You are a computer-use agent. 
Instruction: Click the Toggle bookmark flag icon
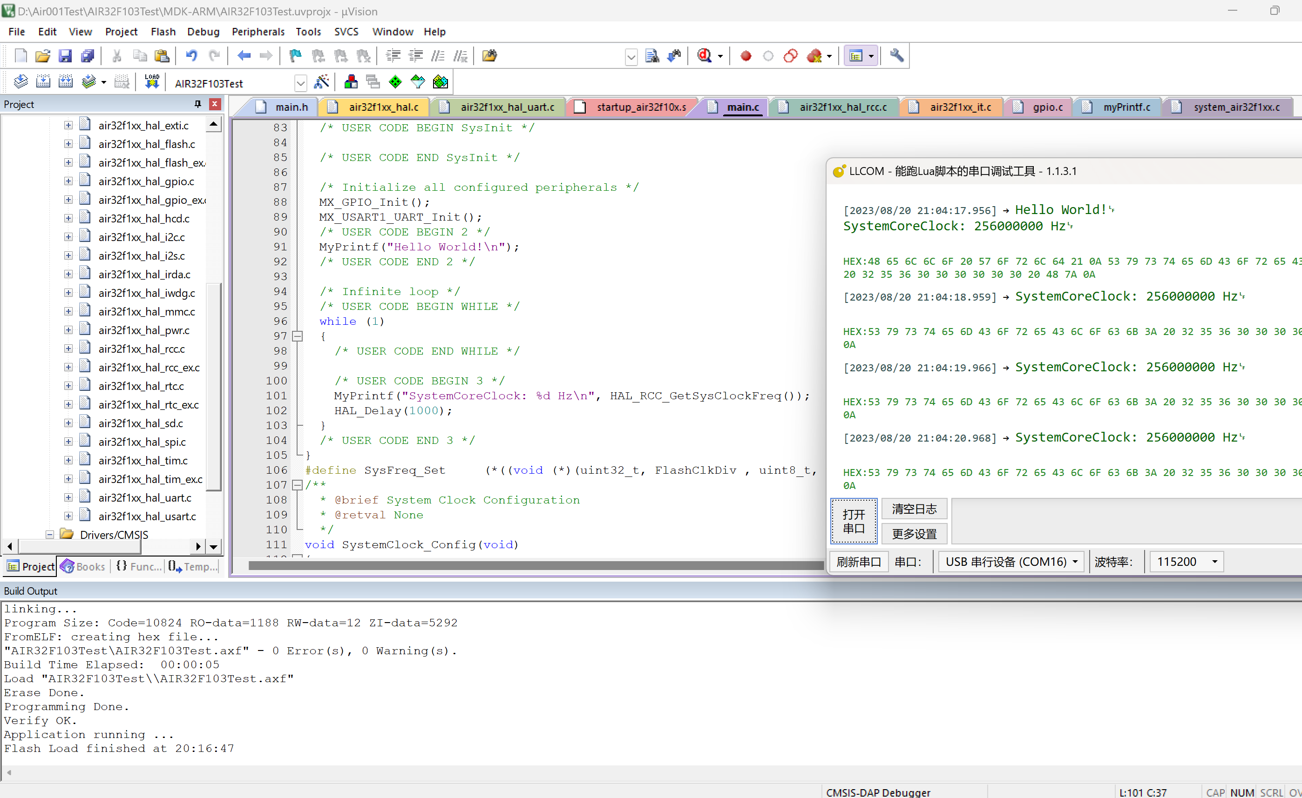(x=295, y=55)
